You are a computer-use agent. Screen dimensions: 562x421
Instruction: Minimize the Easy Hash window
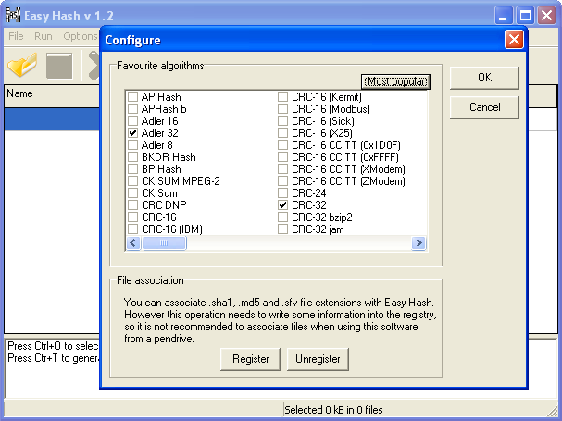tap(504, 16)
